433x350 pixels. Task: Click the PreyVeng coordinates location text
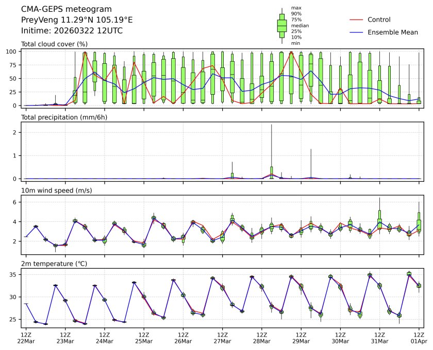tap(77, 20)
